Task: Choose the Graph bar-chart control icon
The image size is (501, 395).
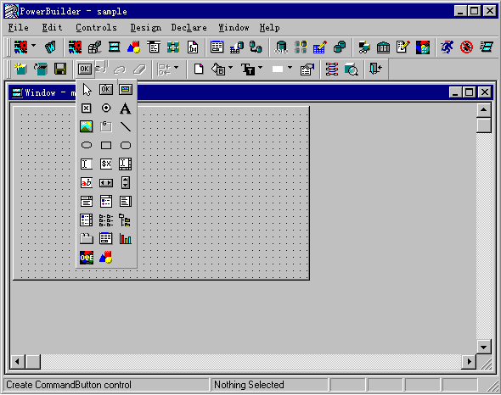Action: tap(126, 239)
